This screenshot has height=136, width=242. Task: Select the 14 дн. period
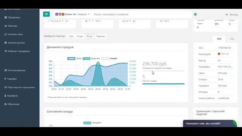(x=80, y=36)
